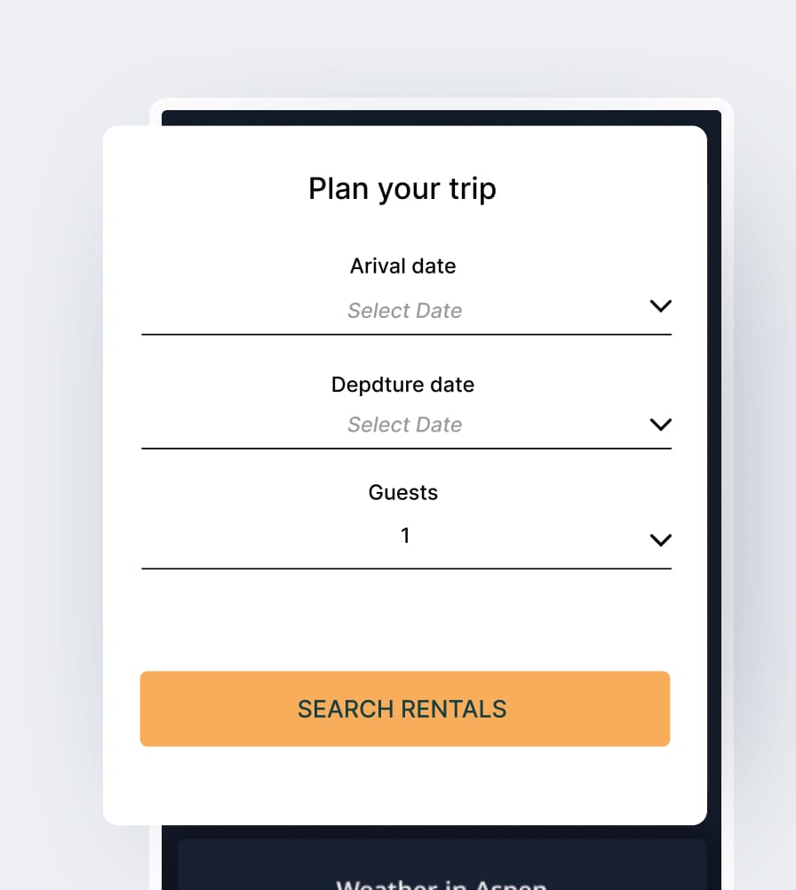796x890 pixels.
Task: Open the Depdture date Select Date picker
Action: [x=404, y=425]
